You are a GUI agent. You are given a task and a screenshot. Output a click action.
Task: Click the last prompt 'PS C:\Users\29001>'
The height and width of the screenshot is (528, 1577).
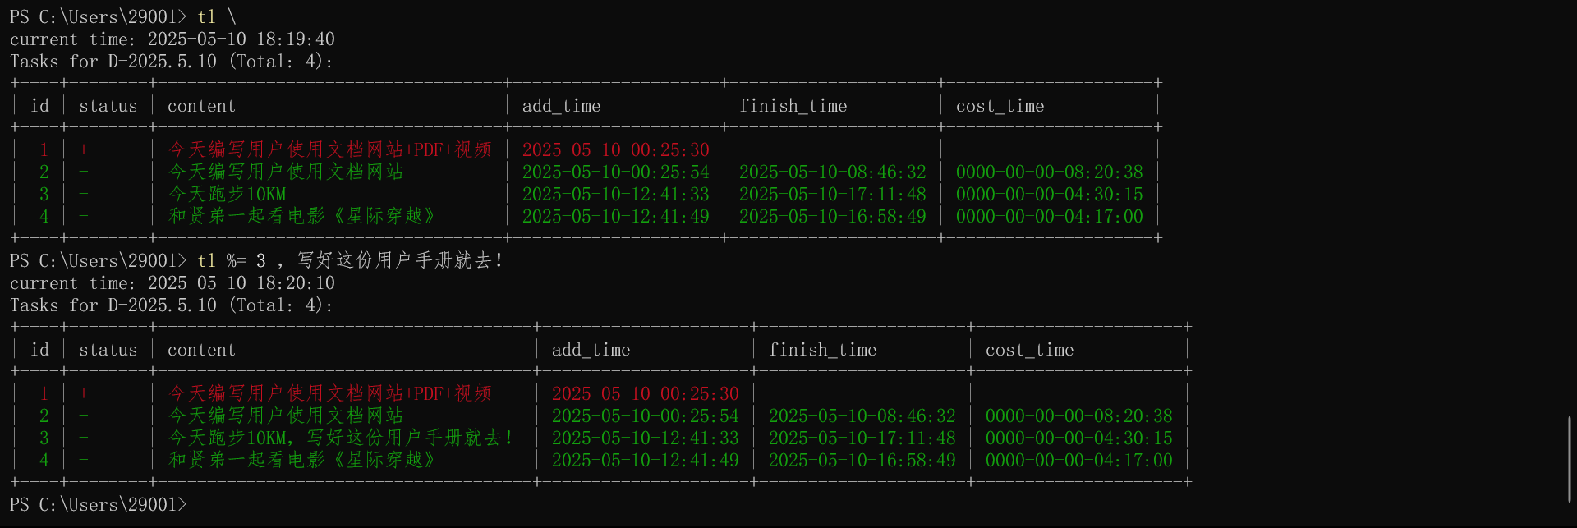click(x=99, y=505)
